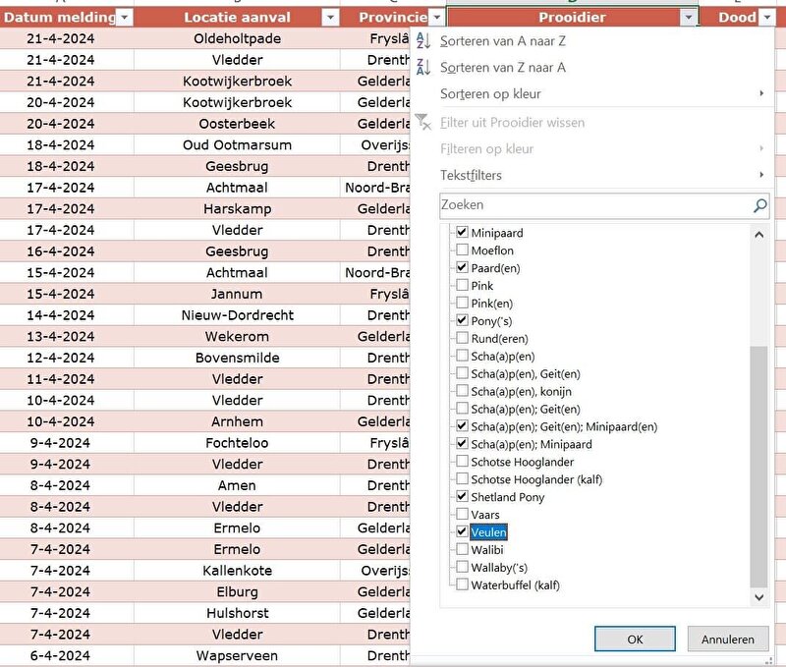This screenshot has height=667, width=786.
Task: Expand the Sorteren op kleur submenu arrow
Action: point(761,93)
